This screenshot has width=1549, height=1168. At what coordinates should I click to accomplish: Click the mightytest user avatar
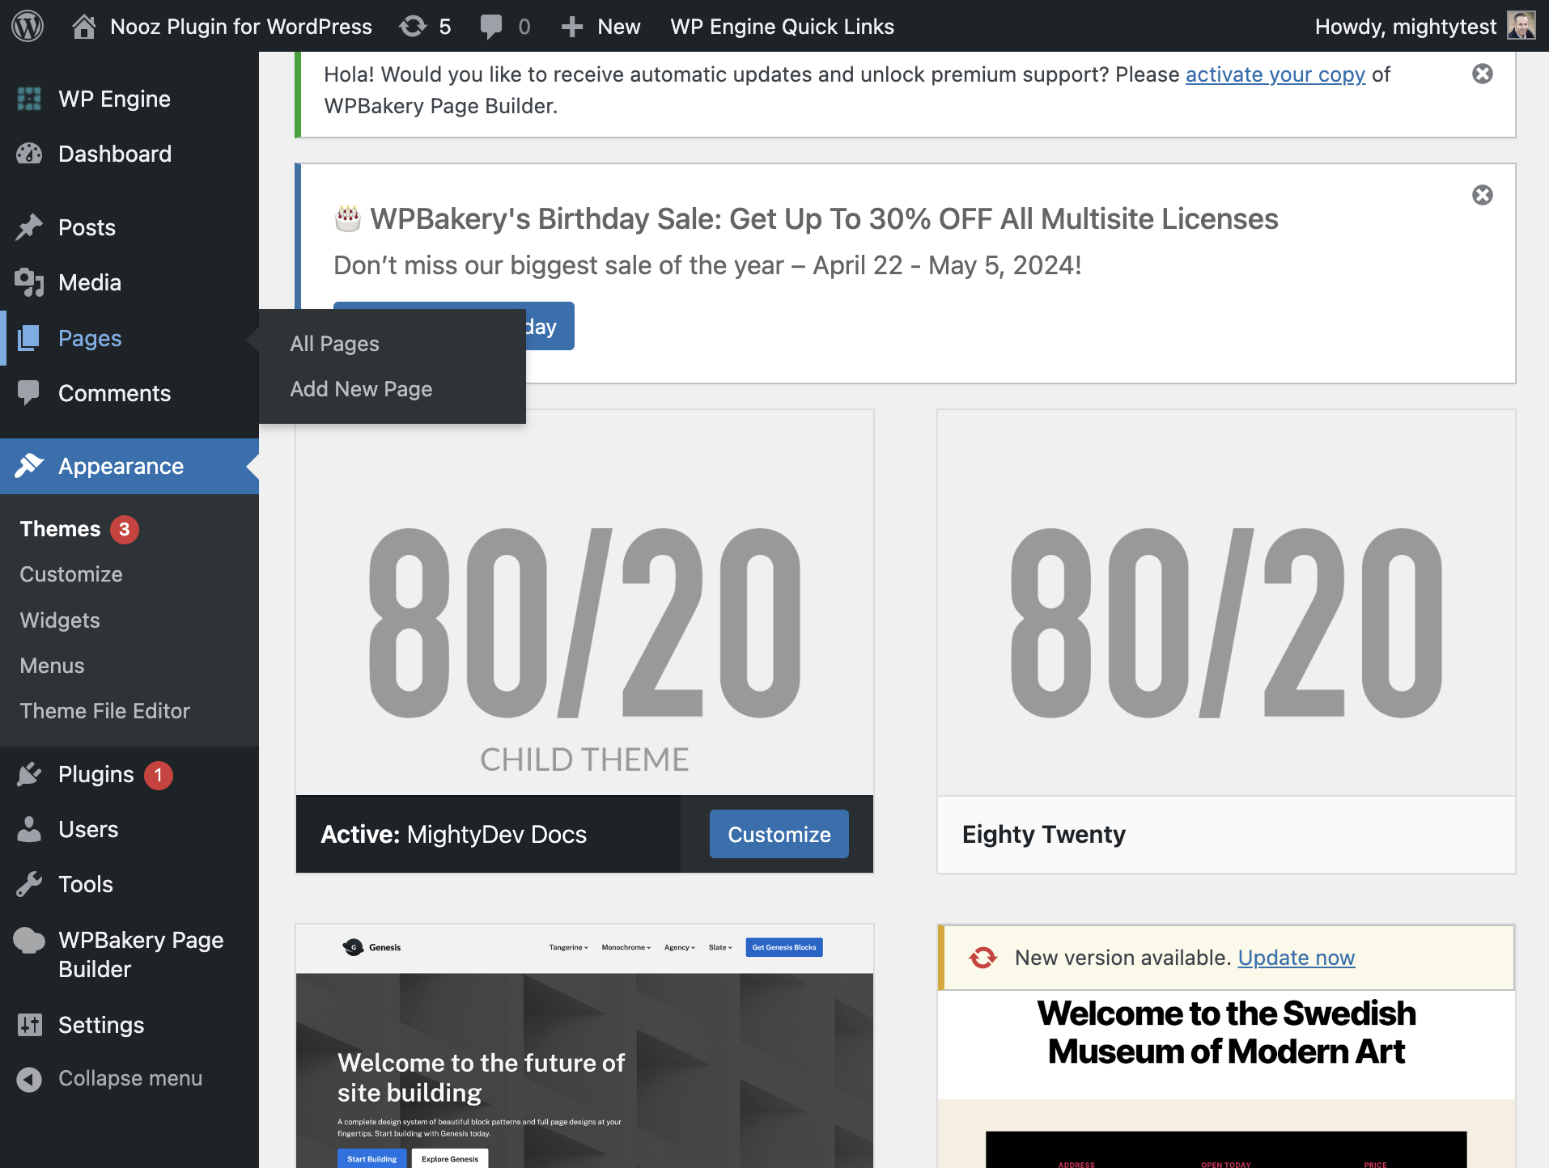pyautogui.click(x=1521, y=26)
